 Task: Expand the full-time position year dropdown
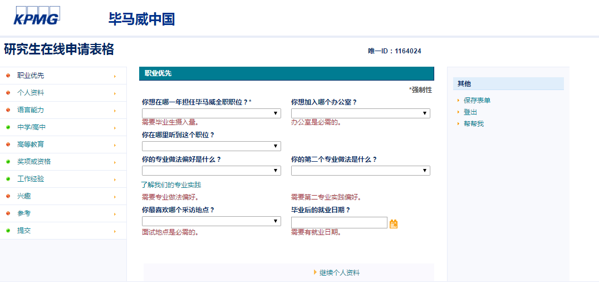tap(211, 113)
